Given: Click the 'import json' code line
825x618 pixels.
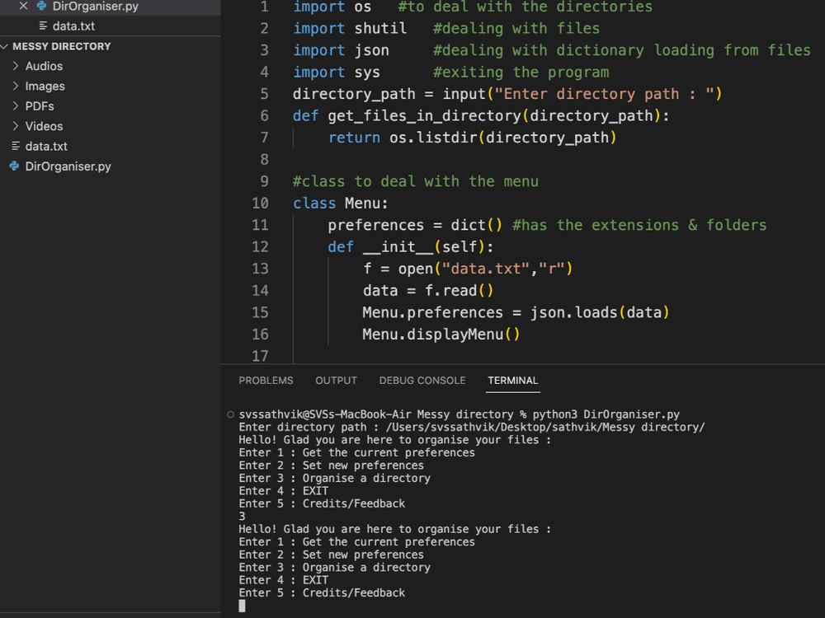Looking at the screenshot, I should click(x=341, y=50).
